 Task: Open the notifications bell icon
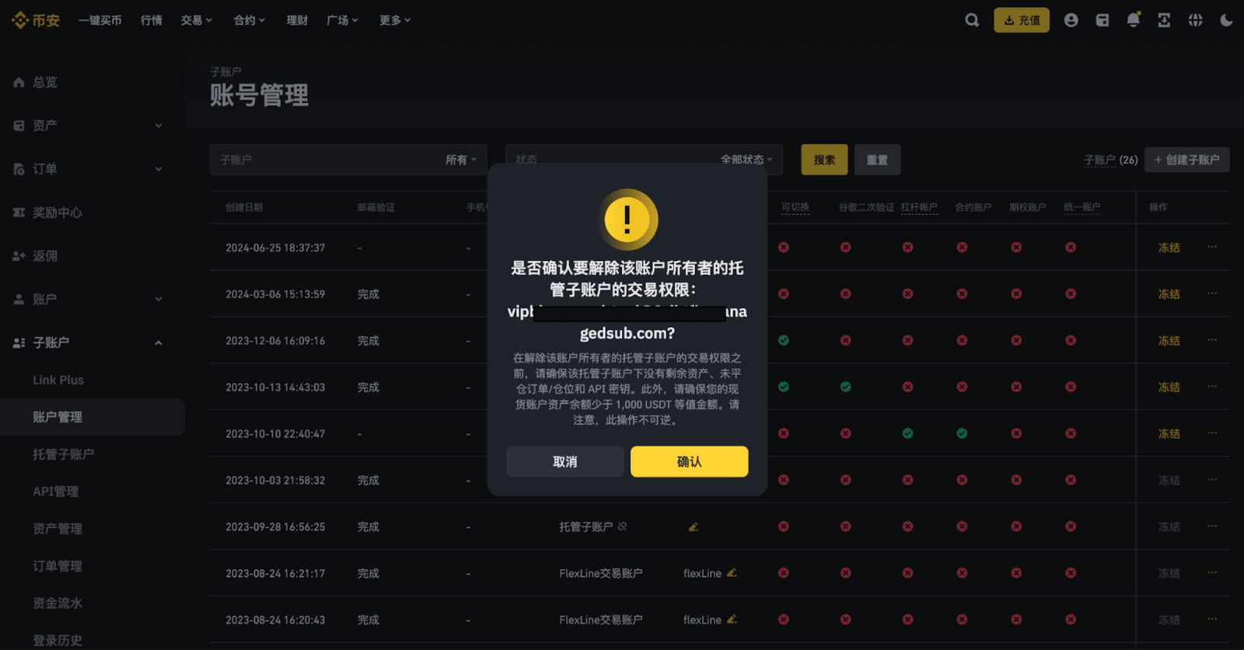click(1133, 20)
